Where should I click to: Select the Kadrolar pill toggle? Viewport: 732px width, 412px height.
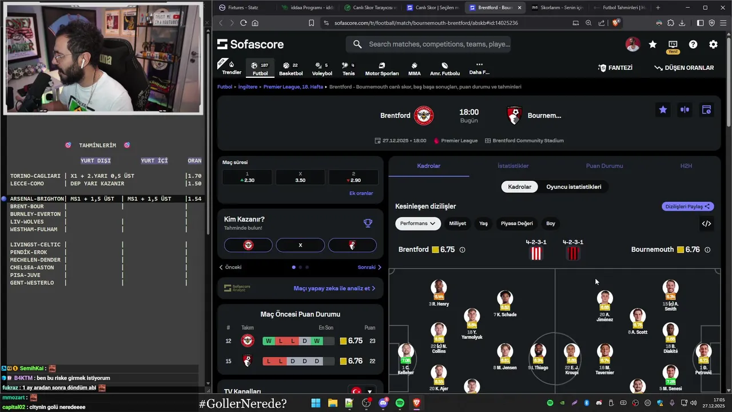pos(519,187)
